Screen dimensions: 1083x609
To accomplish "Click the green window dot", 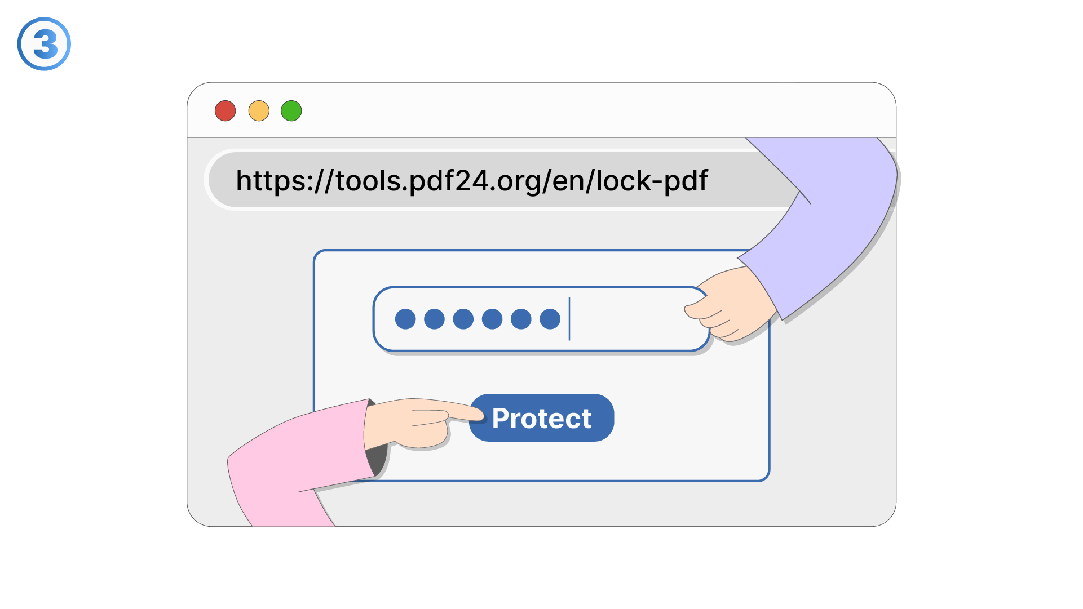I will click(x=291, y=111).
